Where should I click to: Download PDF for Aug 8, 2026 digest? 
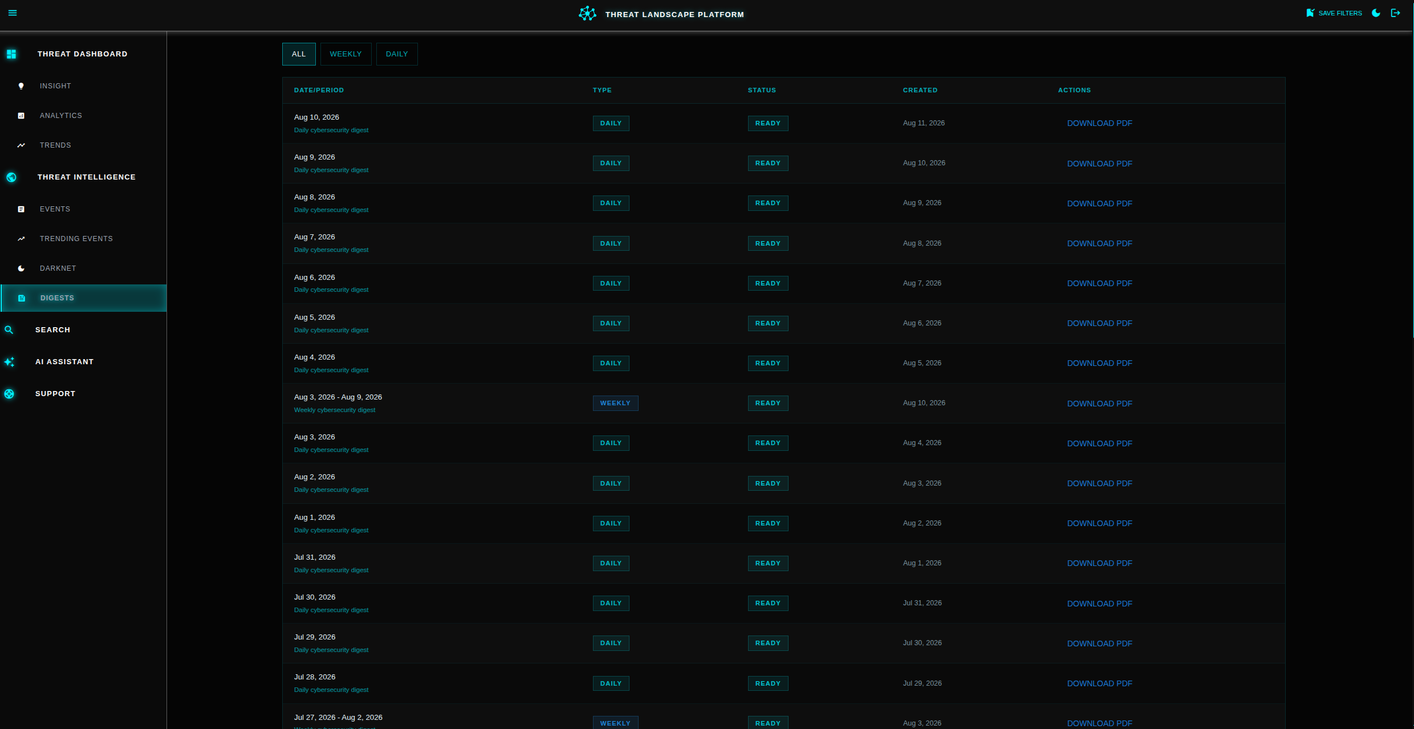coord(1099,203)
